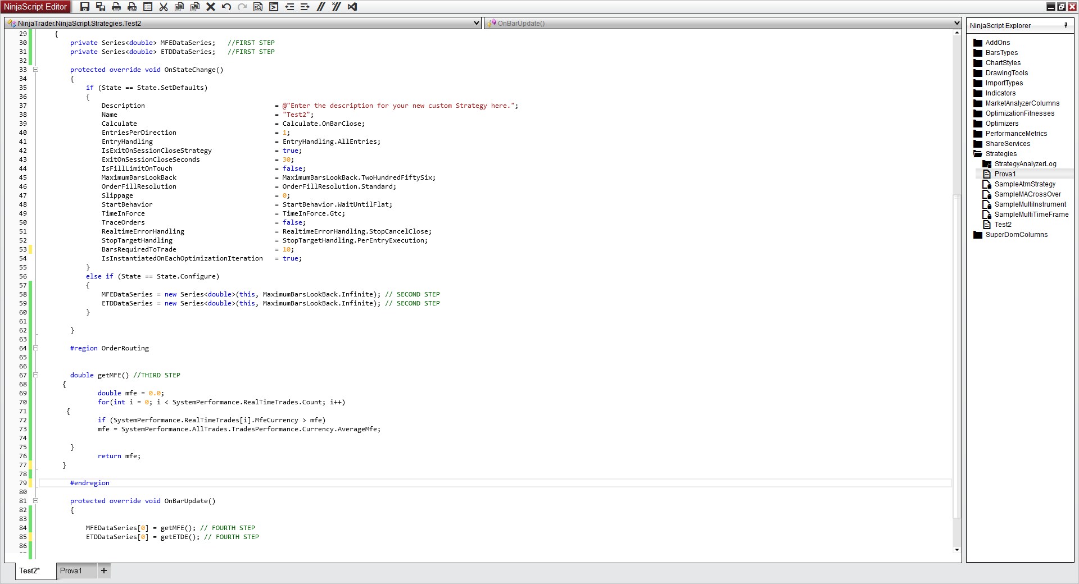Screen dimensions: 1079x584
Task: Open Find with the magnifier document icon
Action: pos(258,7)
